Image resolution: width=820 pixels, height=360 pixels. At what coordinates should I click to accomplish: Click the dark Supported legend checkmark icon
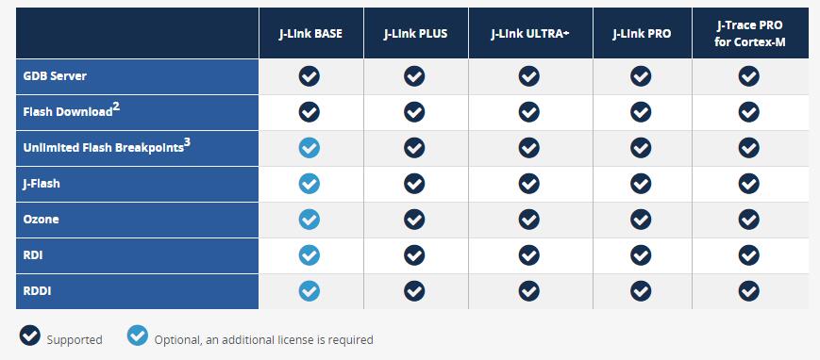[30, 335]
